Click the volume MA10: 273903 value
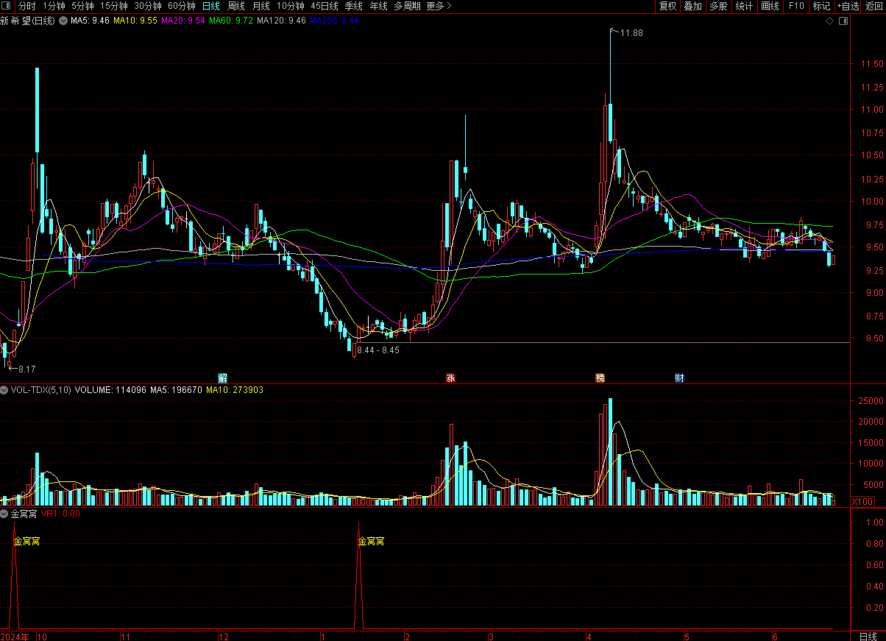This screenshot has width=886, height=641. tap(235, 390)
